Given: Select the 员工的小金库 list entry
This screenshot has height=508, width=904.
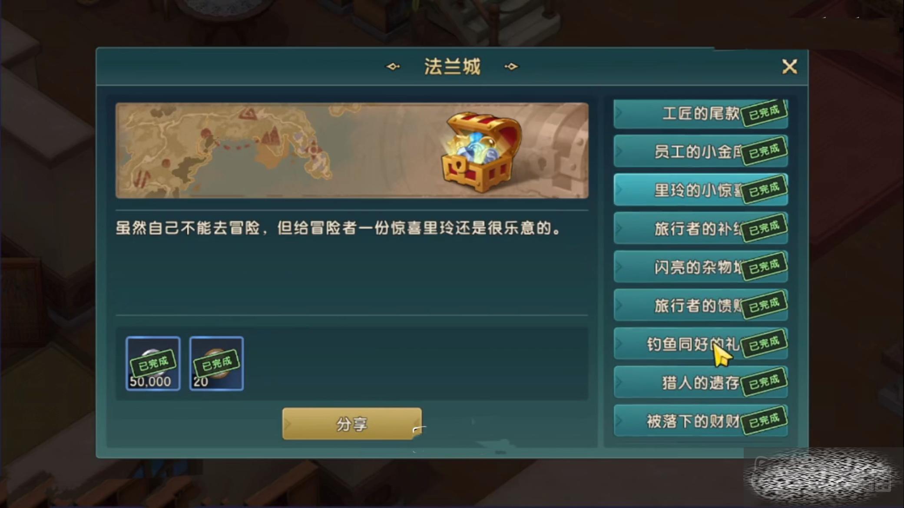Looking at the screenshot, I should [701, 152].
